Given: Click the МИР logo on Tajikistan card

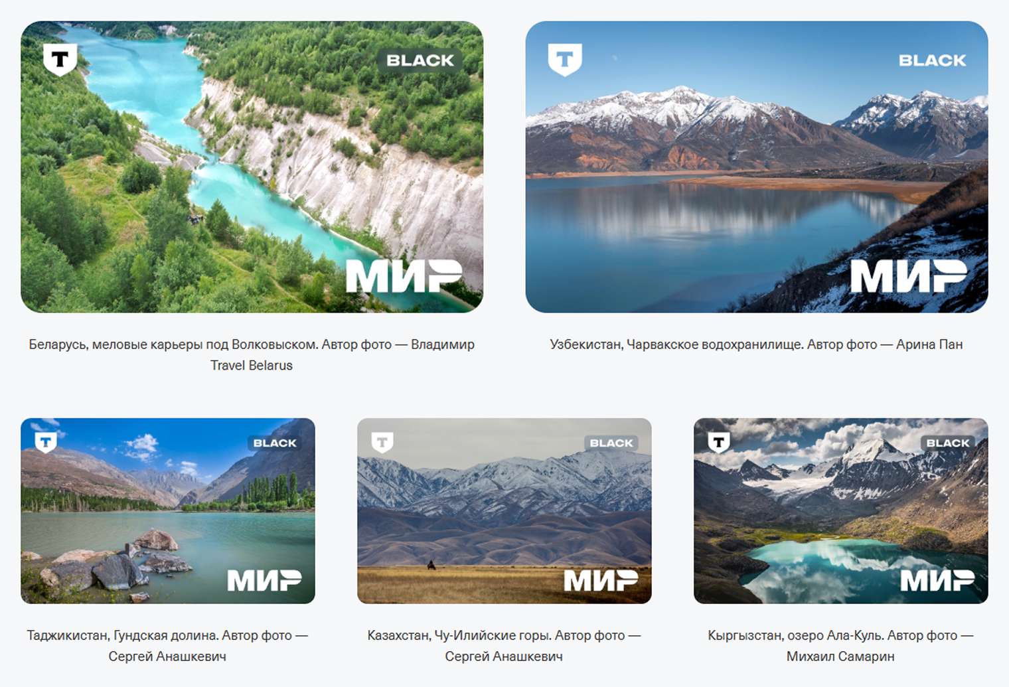Looking at the screenshot, I should [x=264, y=580].
